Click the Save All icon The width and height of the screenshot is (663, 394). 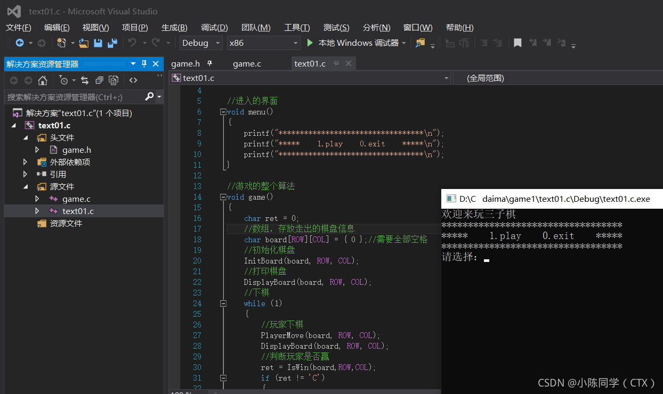click(x=112, y=43)
